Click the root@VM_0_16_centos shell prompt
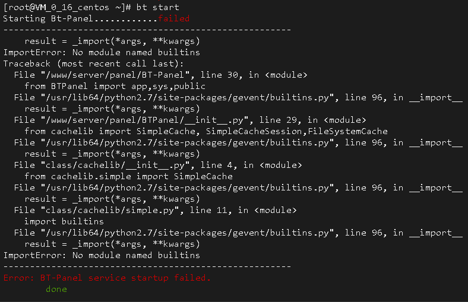Screen dimensions: 468x302 click(x=67, y=7)
